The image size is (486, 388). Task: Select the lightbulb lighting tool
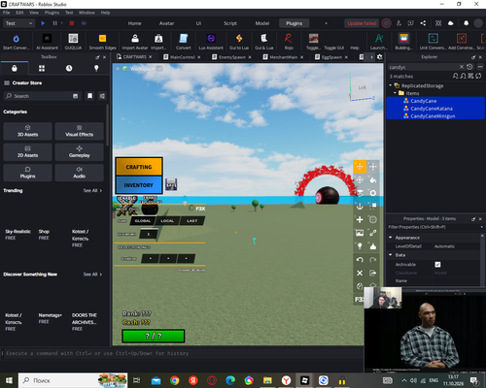(x=360, y=246)
